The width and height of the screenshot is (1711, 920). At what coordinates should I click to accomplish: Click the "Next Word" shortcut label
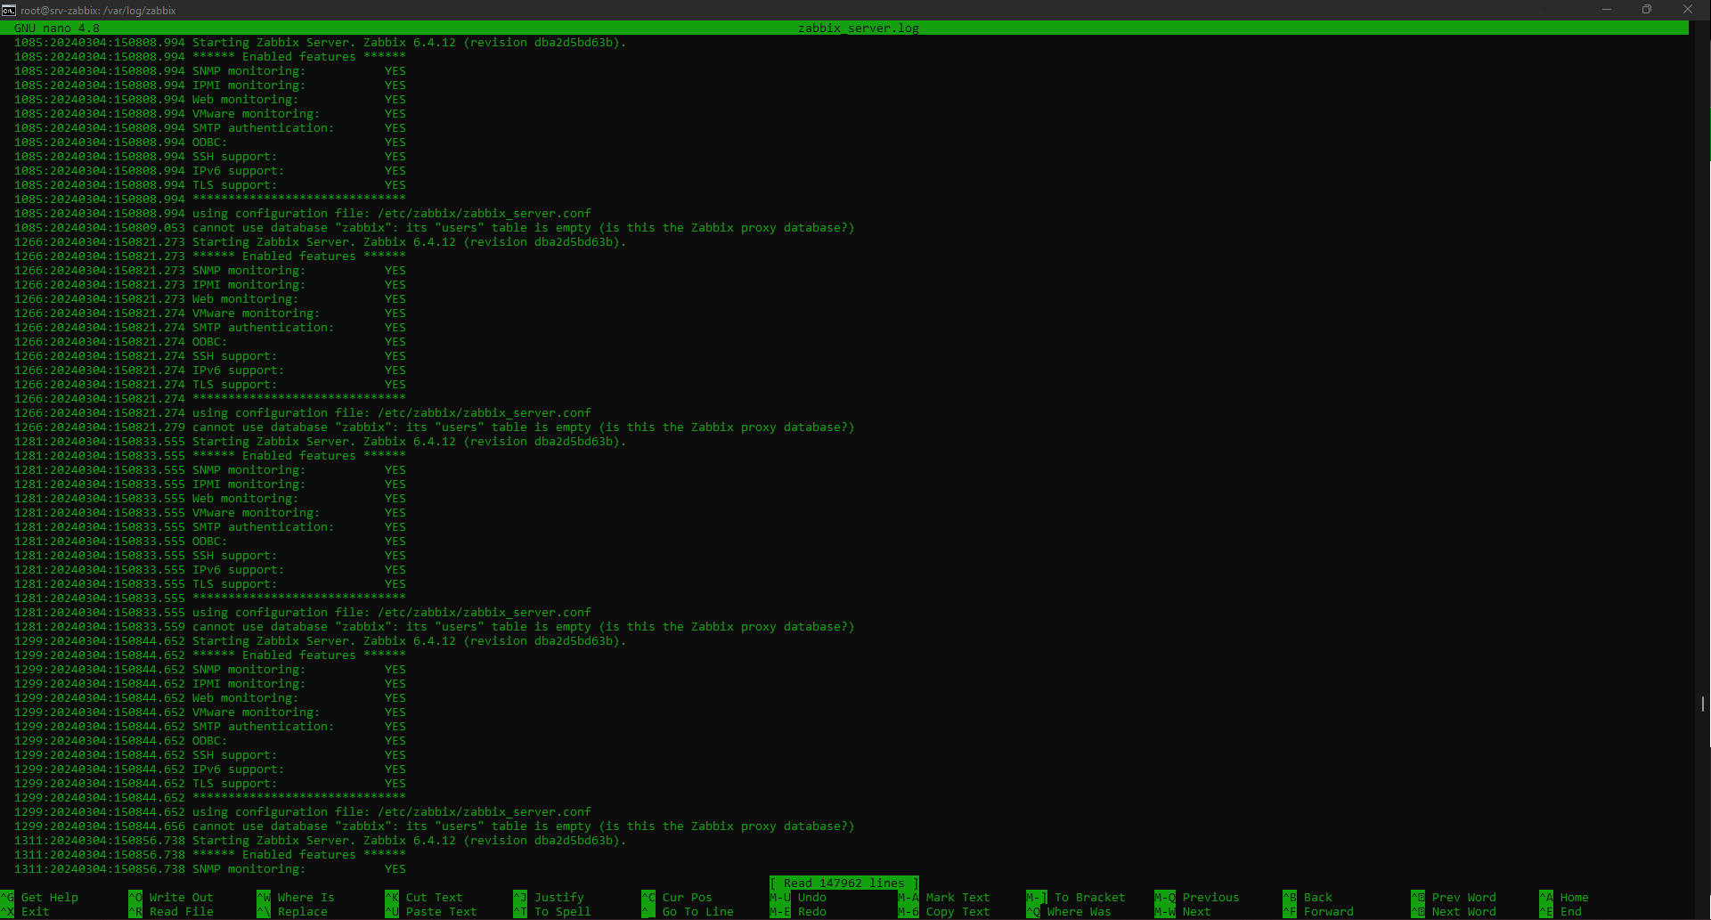point(1464,912)
